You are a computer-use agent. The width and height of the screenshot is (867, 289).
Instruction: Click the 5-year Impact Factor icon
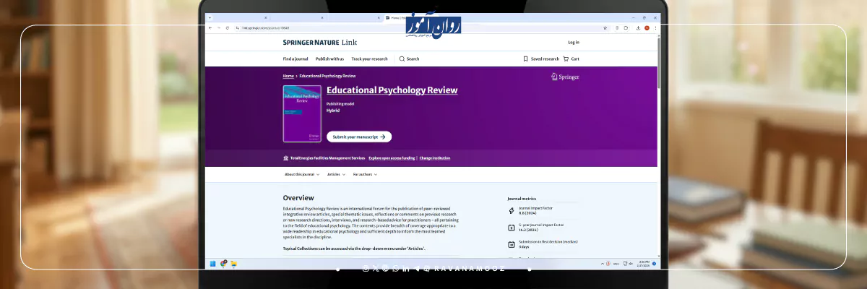512,228
